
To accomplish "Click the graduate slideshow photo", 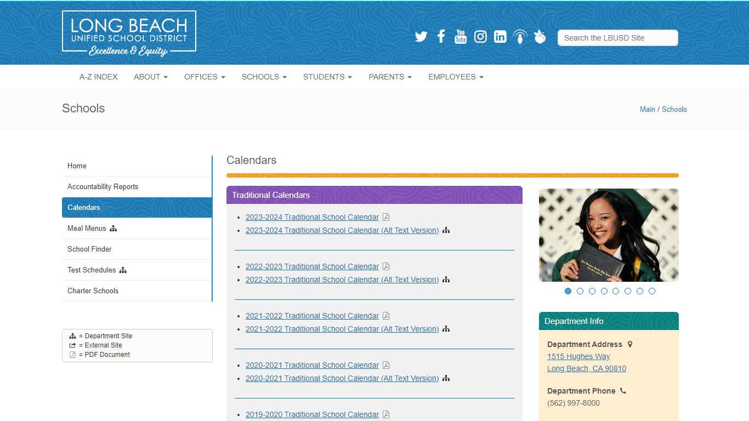I will pyautogui.click(x=609, y=235).
